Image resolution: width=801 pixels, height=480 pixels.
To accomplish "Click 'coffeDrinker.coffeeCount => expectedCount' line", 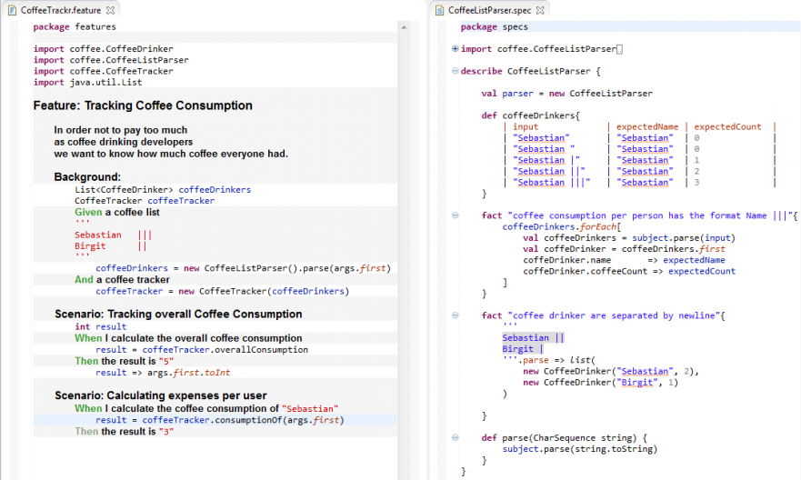I will [629, 272].
